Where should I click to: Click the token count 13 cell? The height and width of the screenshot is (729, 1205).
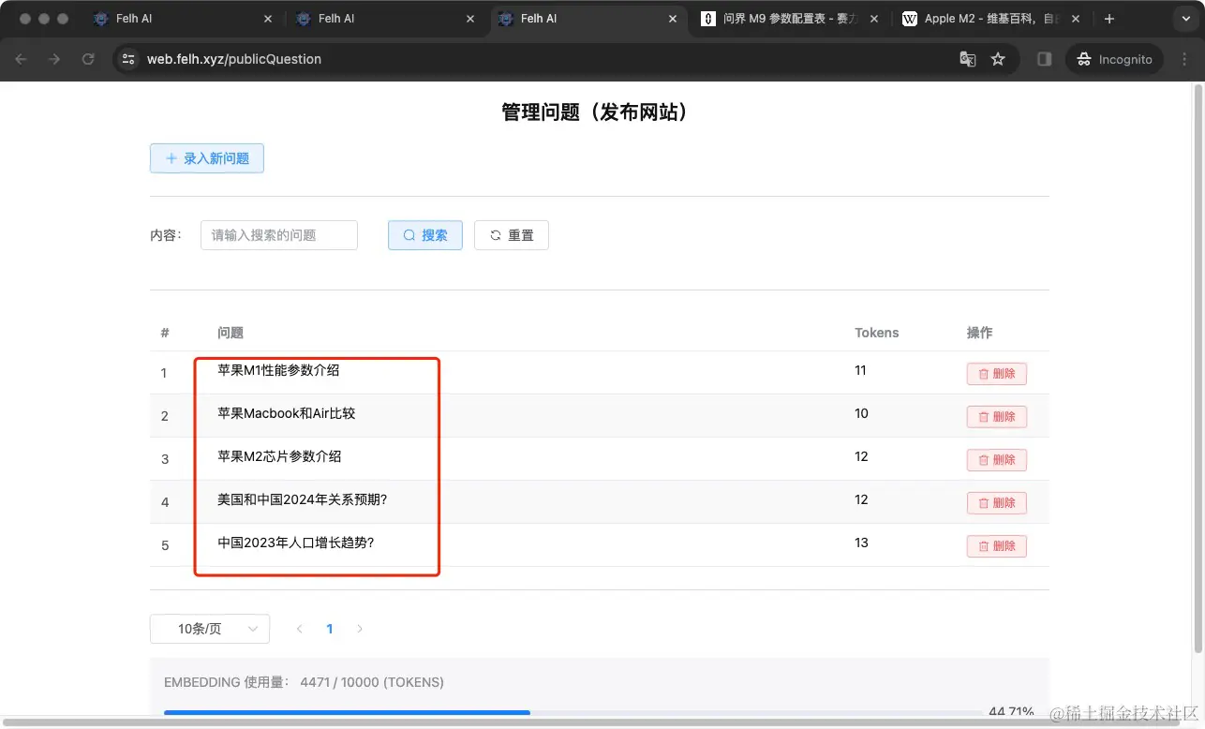point(862,543)
